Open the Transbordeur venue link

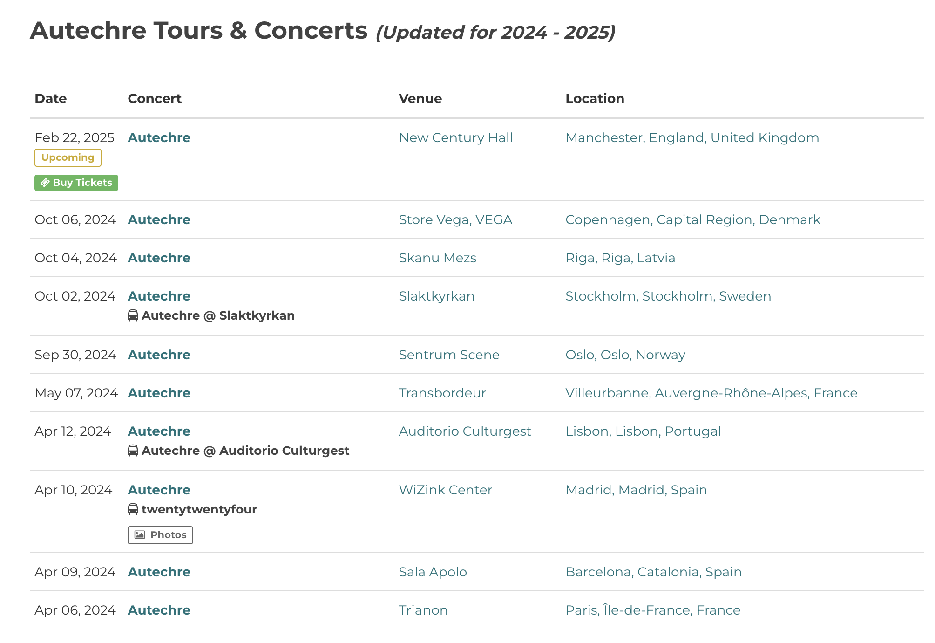point(442,393)
